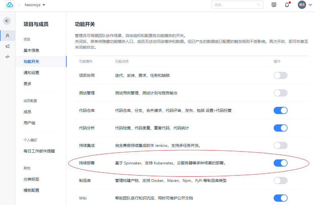315x205 pixels.
Task: Click the 成员配置 section label
Action: pyautogui.click(x=30, y=101)
